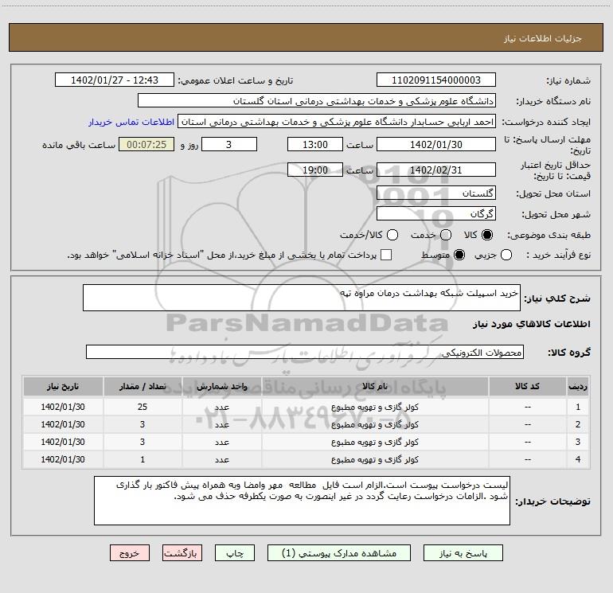613x593 pixels.
Task: Click the delivery city گرگان field
Action: [436, 214]
